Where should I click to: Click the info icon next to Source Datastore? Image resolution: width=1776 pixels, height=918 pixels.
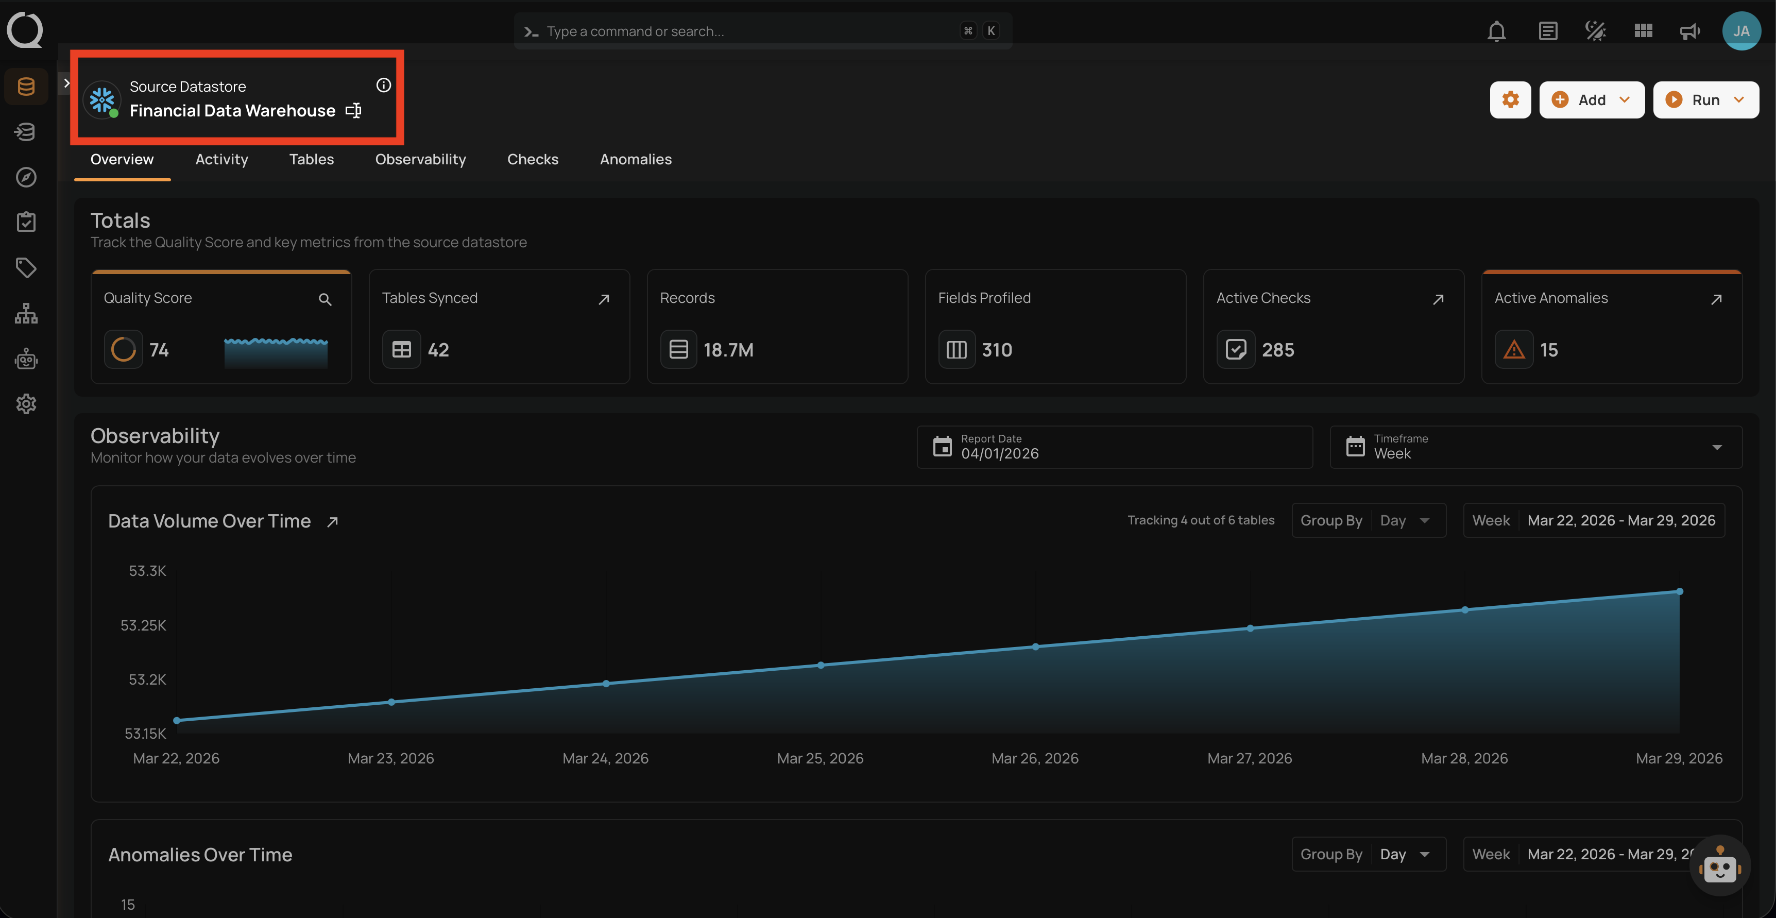[x=383, y=85]
